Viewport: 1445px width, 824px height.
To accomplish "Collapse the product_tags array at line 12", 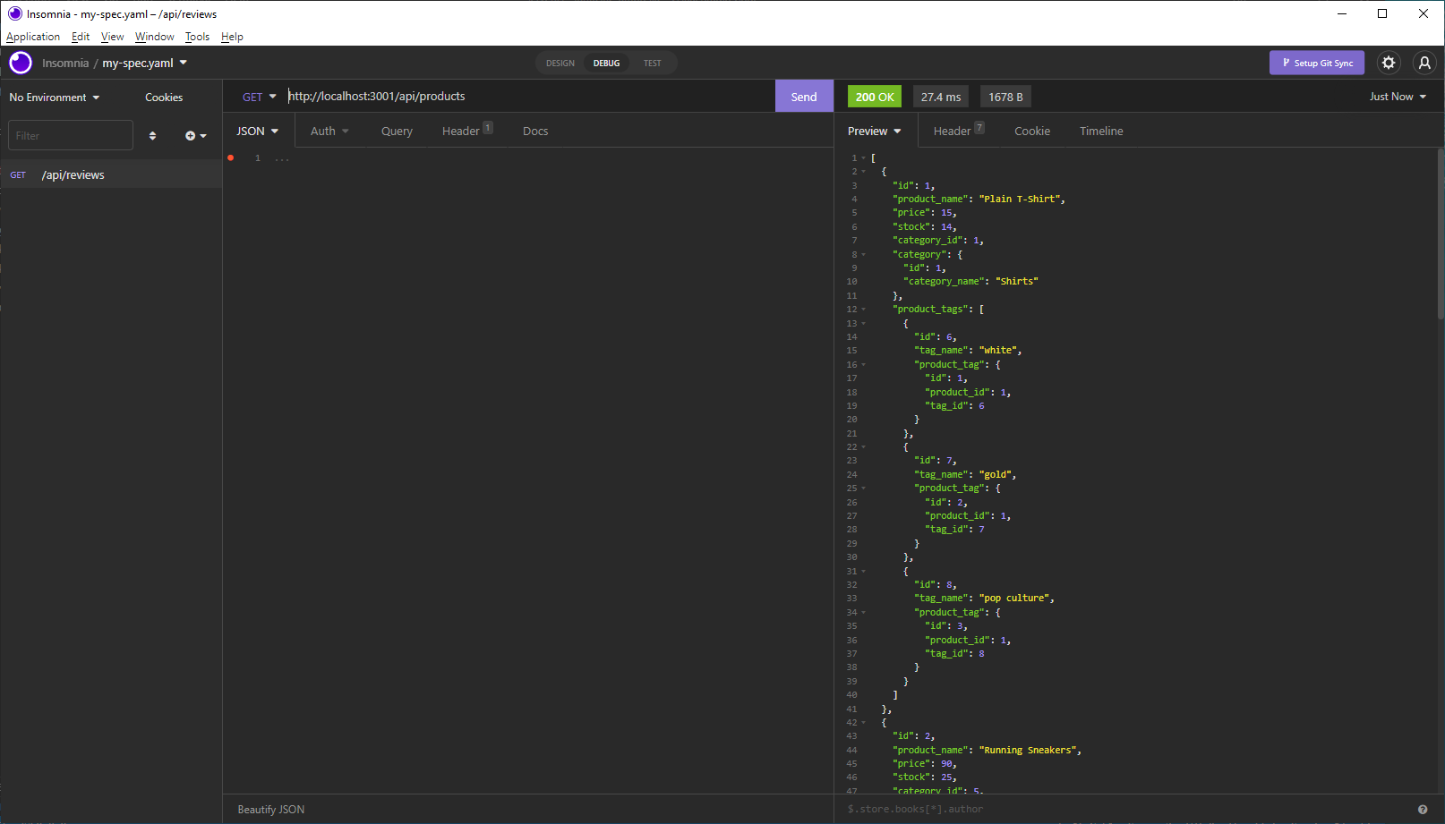I will pyautogui.click(x=864, y=310).
